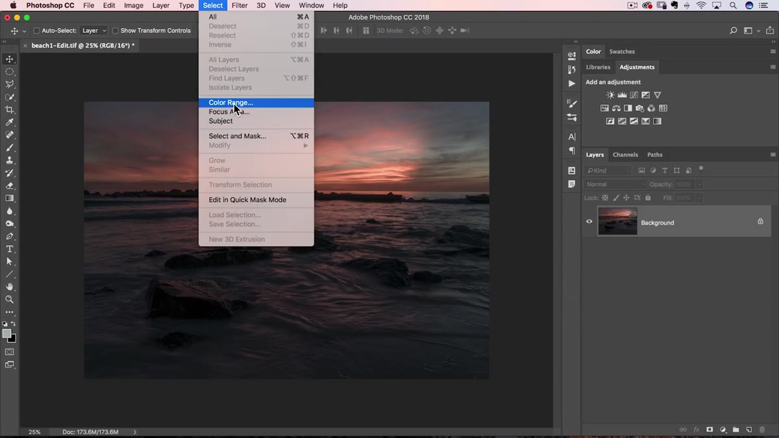Select the Blur tool

click(x=10, y=211)
